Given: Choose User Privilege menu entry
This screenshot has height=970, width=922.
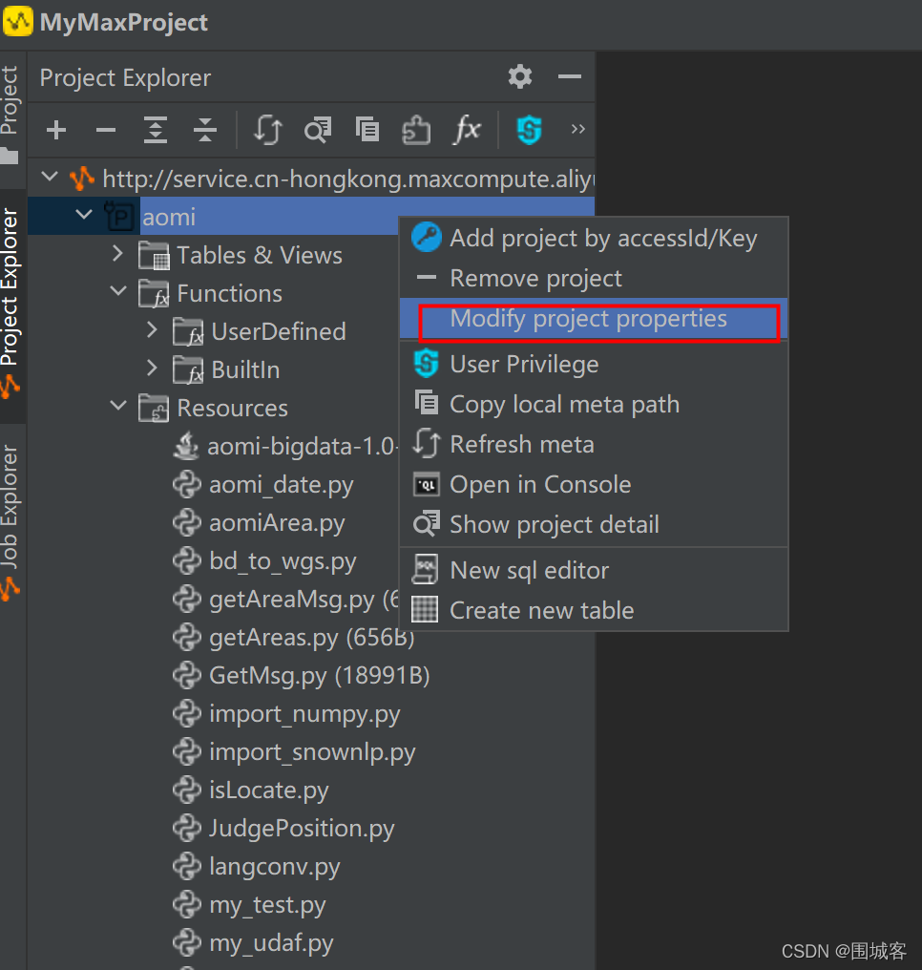Looking at the screenshot, I should 594,365.
